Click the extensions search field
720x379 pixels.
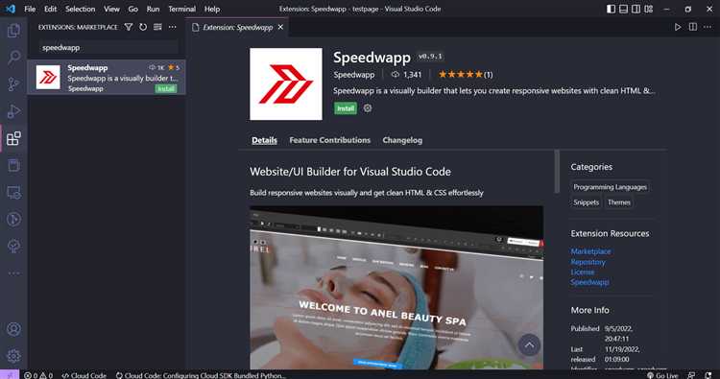108,47
